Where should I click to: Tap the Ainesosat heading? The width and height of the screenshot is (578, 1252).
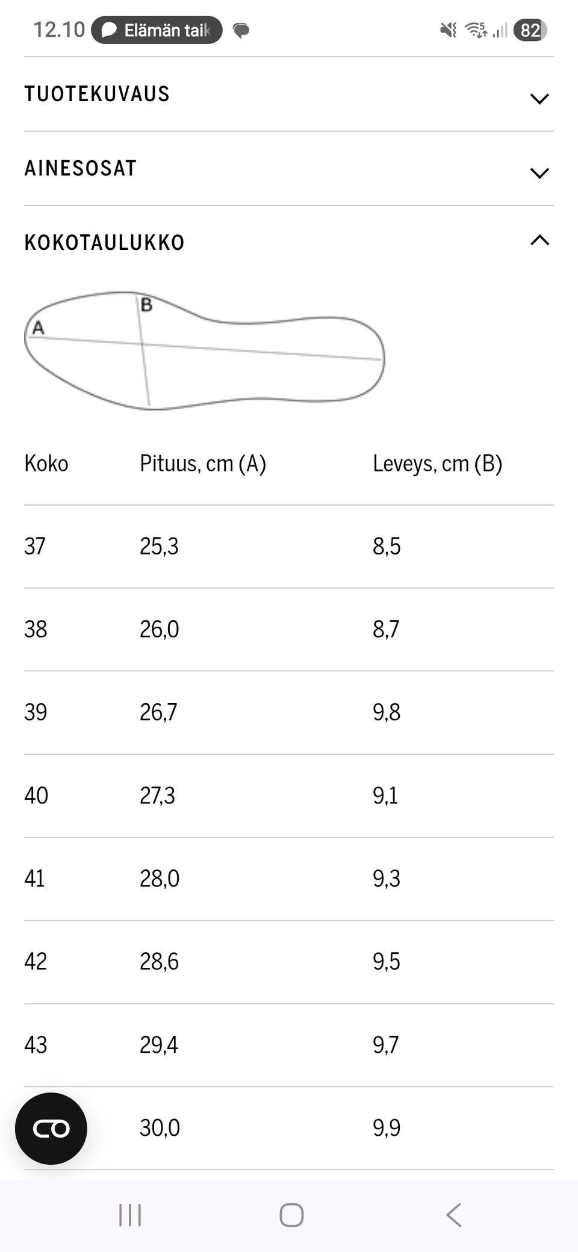point(81,169)
